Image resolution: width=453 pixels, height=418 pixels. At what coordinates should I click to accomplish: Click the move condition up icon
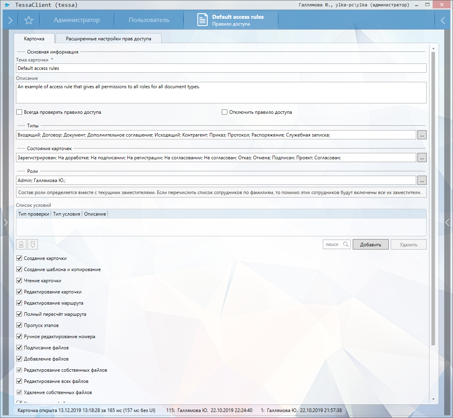(x=21, y=244)
